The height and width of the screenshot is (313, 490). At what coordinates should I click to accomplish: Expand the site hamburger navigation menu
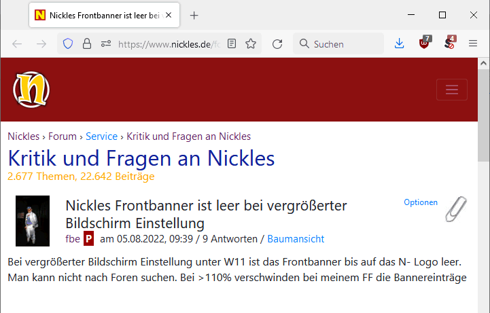tap(451, 90)
